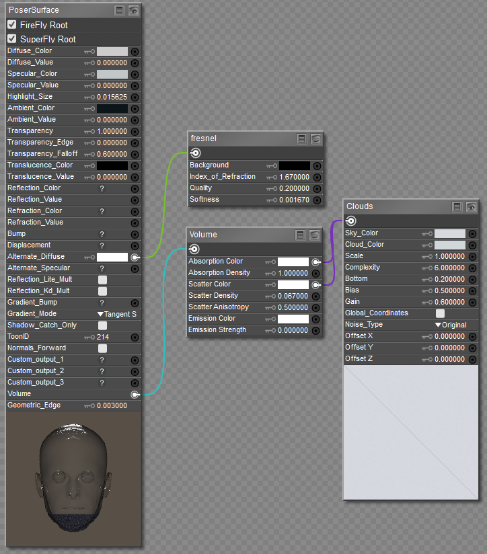
Task: Click the fresnel node output plug
Action: pos(195,153)
